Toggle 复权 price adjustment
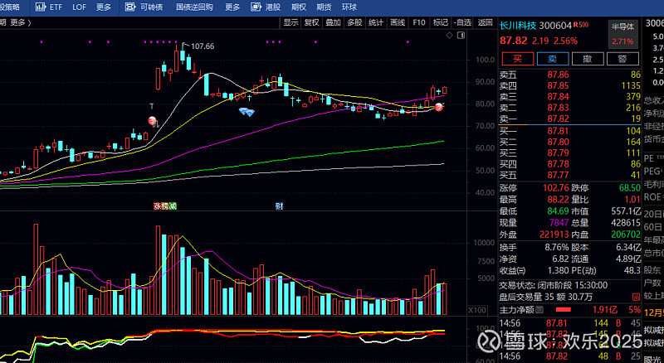664x363 pixels. click(x=311, y=22)
